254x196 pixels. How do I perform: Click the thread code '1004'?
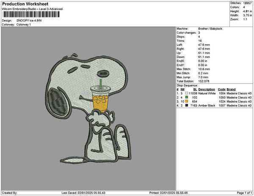[x=222, y=93]
